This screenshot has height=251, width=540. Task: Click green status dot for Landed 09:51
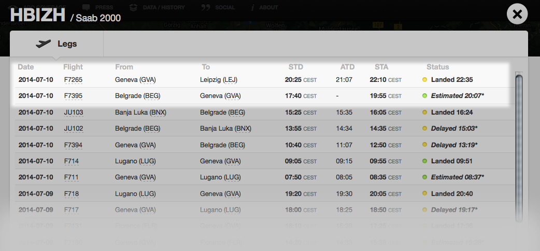[425, 161]
